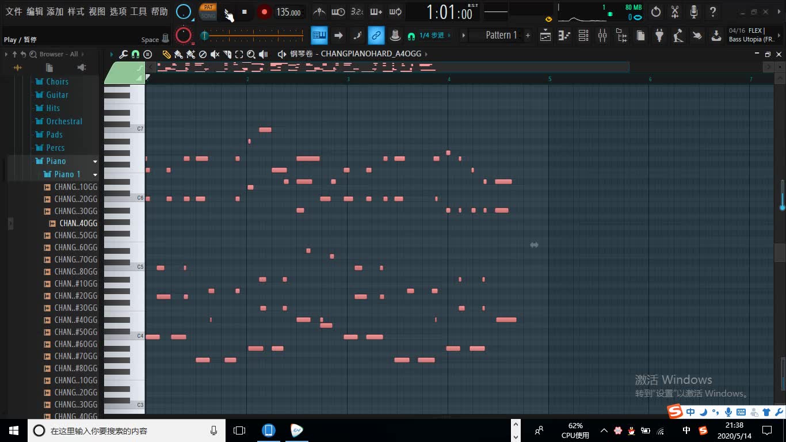Image resolution: width=786 pixels, height=442 pixels.
Task: Toggle blend recording overdub
Action: coord(376,12)
